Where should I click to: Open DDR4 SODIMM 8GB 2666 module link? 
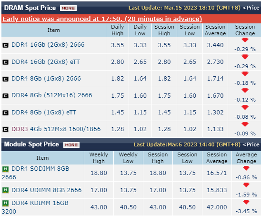click(35, 173)
